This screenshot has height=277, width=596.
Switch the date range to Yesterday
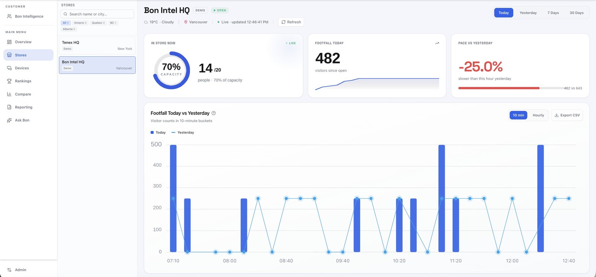pyautogui.click(x=528, y=13)
